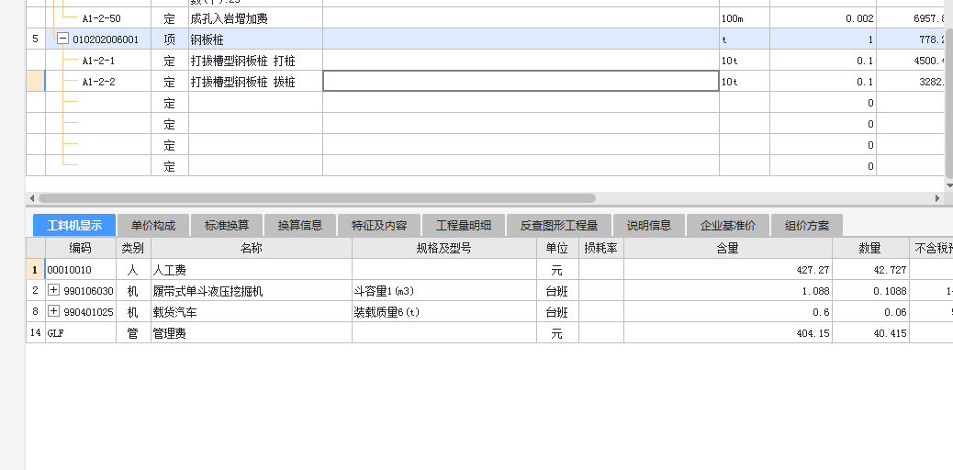Click the 装载质量6(t) specification cell

pyautogui.click(x=443, y=312)
